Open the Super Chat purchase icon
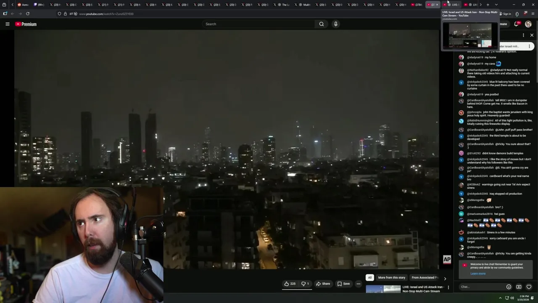 pyautogui.click(x=519, y=287)
